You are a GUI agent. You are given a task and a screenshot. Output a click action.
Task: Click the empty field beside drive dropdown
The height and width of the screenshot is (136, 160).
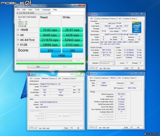(x=67, y=13)
